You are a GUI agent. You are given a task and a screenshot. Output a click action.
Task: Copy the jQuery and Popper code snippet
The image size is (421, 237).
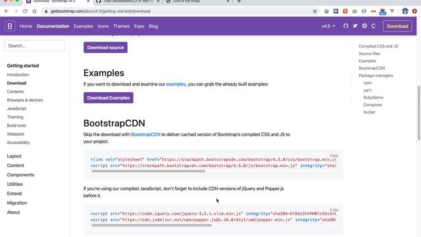click(334, 209)
